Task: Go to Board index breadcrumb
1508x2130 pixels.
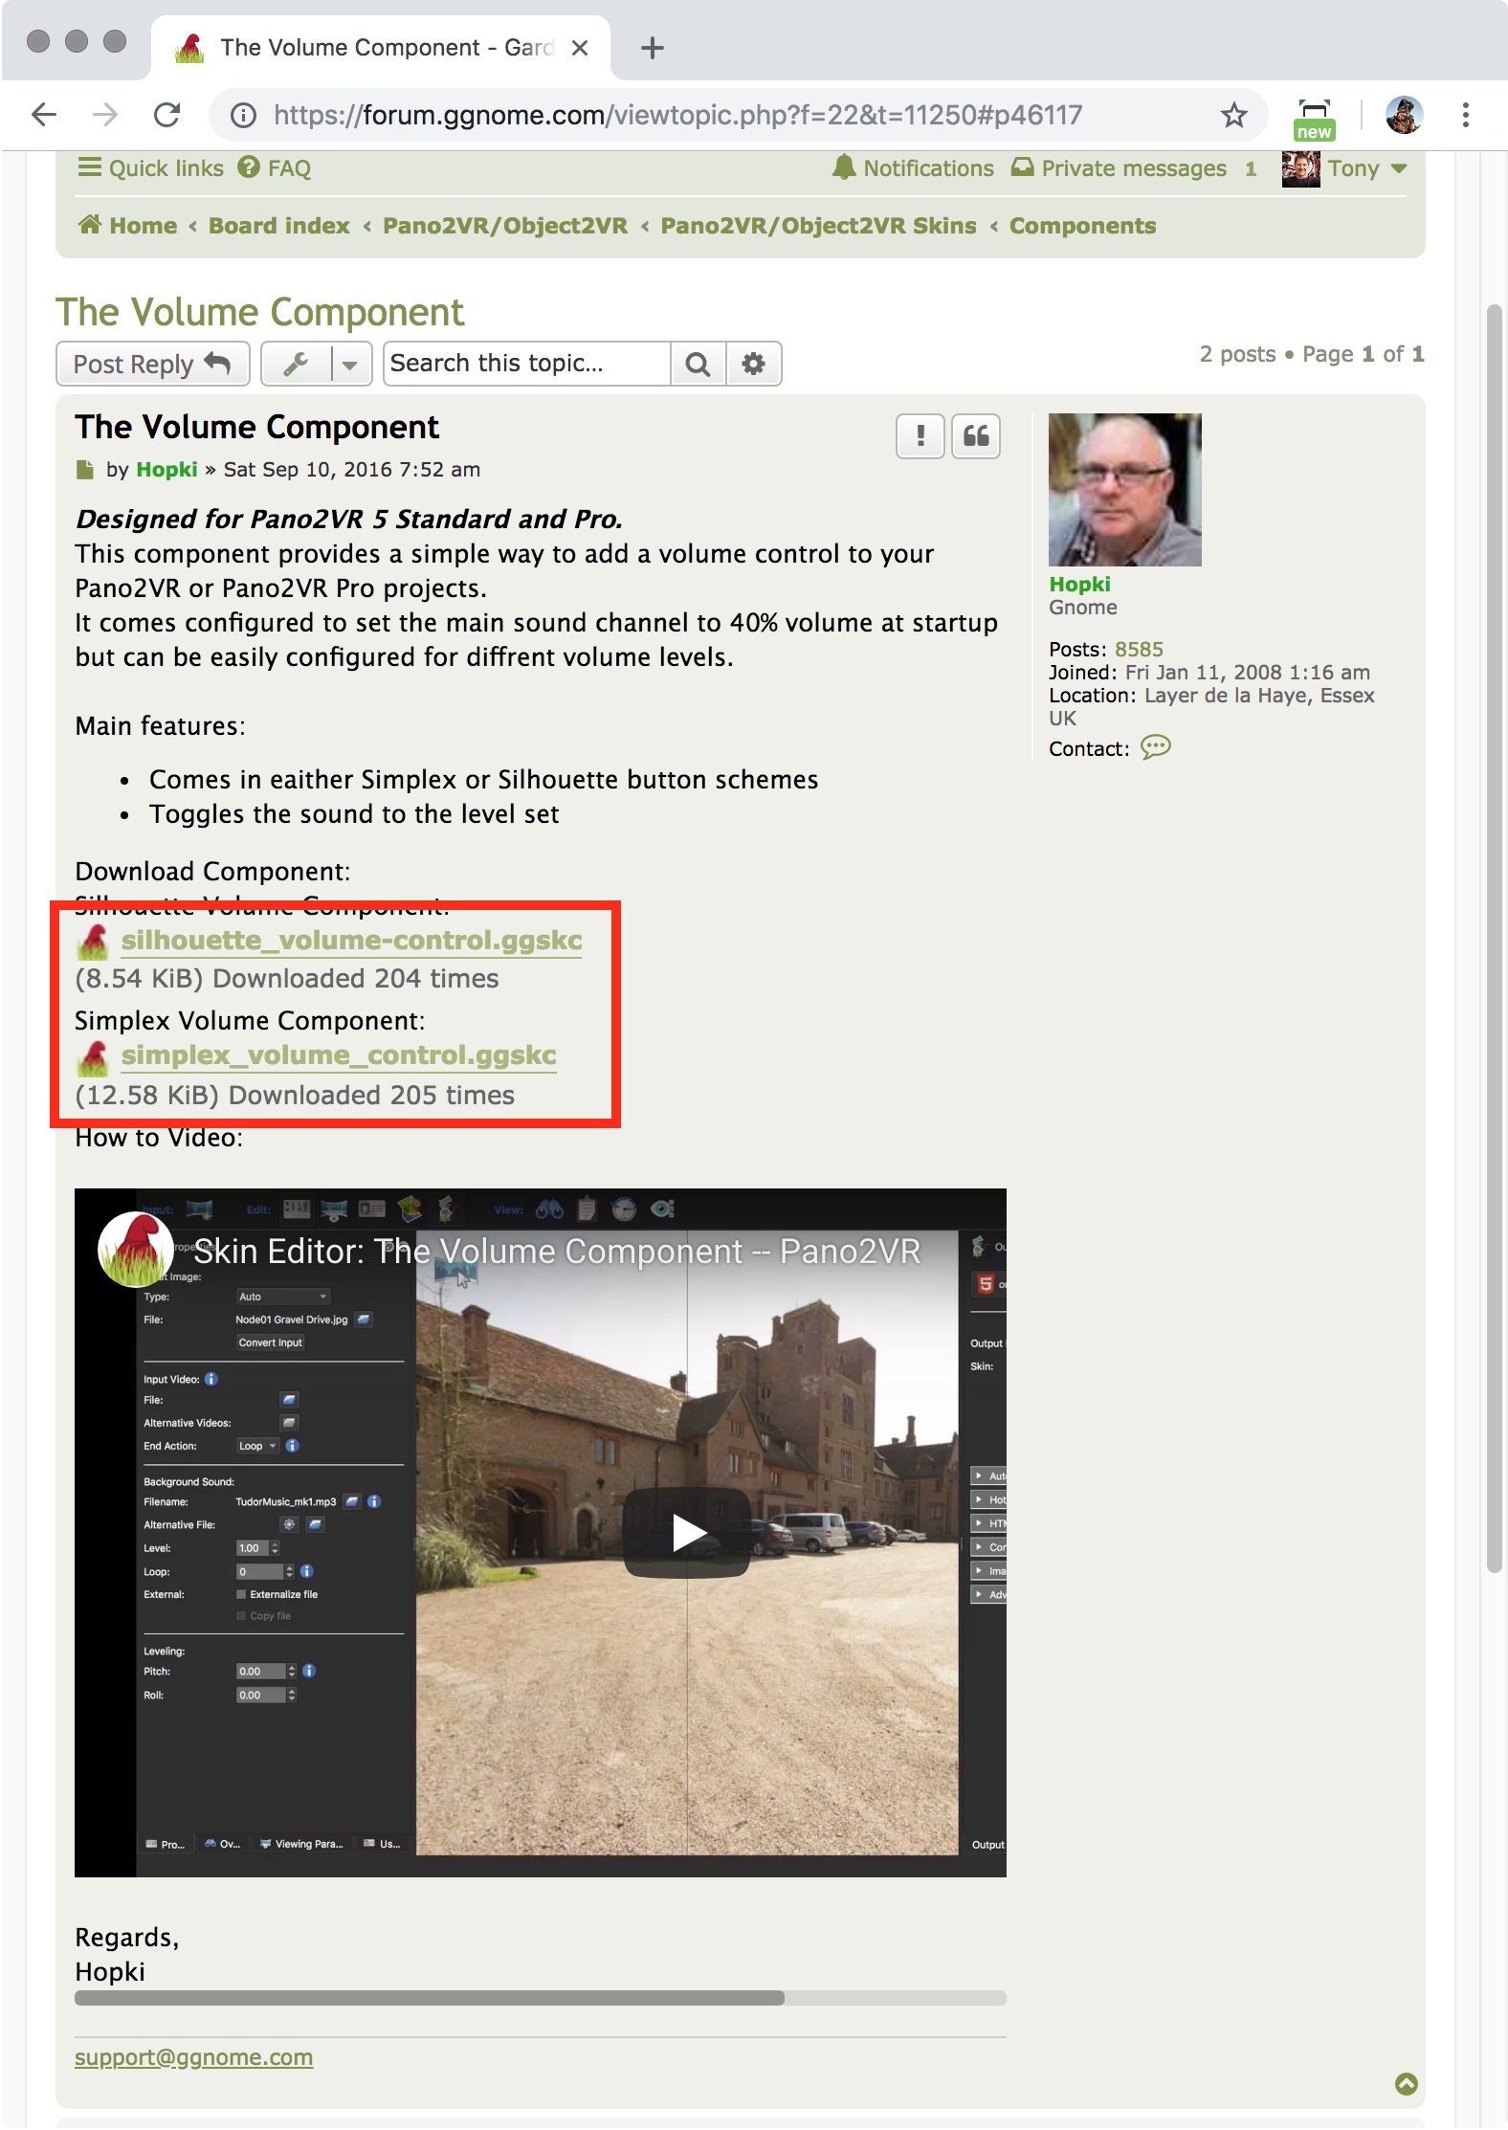Action: click(x=279, y=226)
